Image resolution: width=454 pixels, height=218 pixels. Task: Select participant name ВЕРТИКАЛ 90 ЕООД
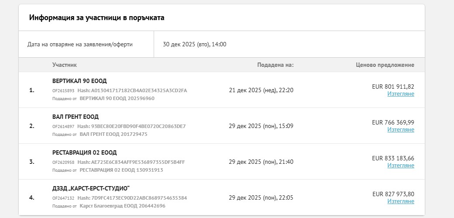pyautogui.click(x=79, y=81)
